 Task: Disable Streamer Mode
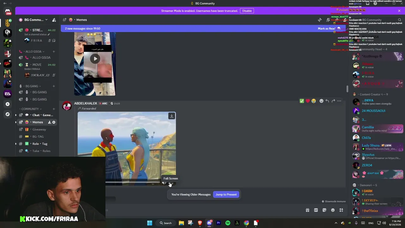(x=247, y=11)
